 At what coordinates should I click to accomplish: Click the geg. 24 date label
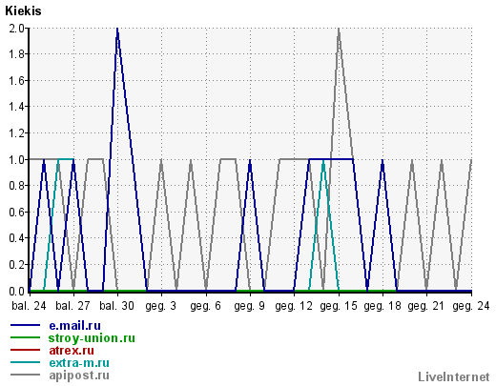pos(471,306)
